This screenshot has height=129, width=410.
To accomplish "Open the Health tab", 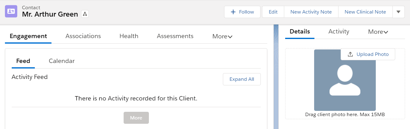I will pyautogui.click(x=129, y=36).
